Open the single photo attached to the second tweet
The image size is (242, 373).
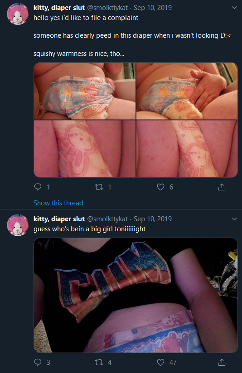tap(136, 295)
